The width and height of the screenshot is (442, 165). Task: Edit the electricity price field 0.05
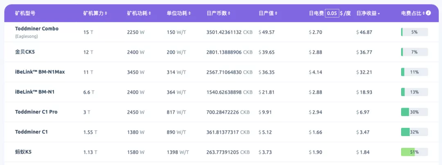332,13
